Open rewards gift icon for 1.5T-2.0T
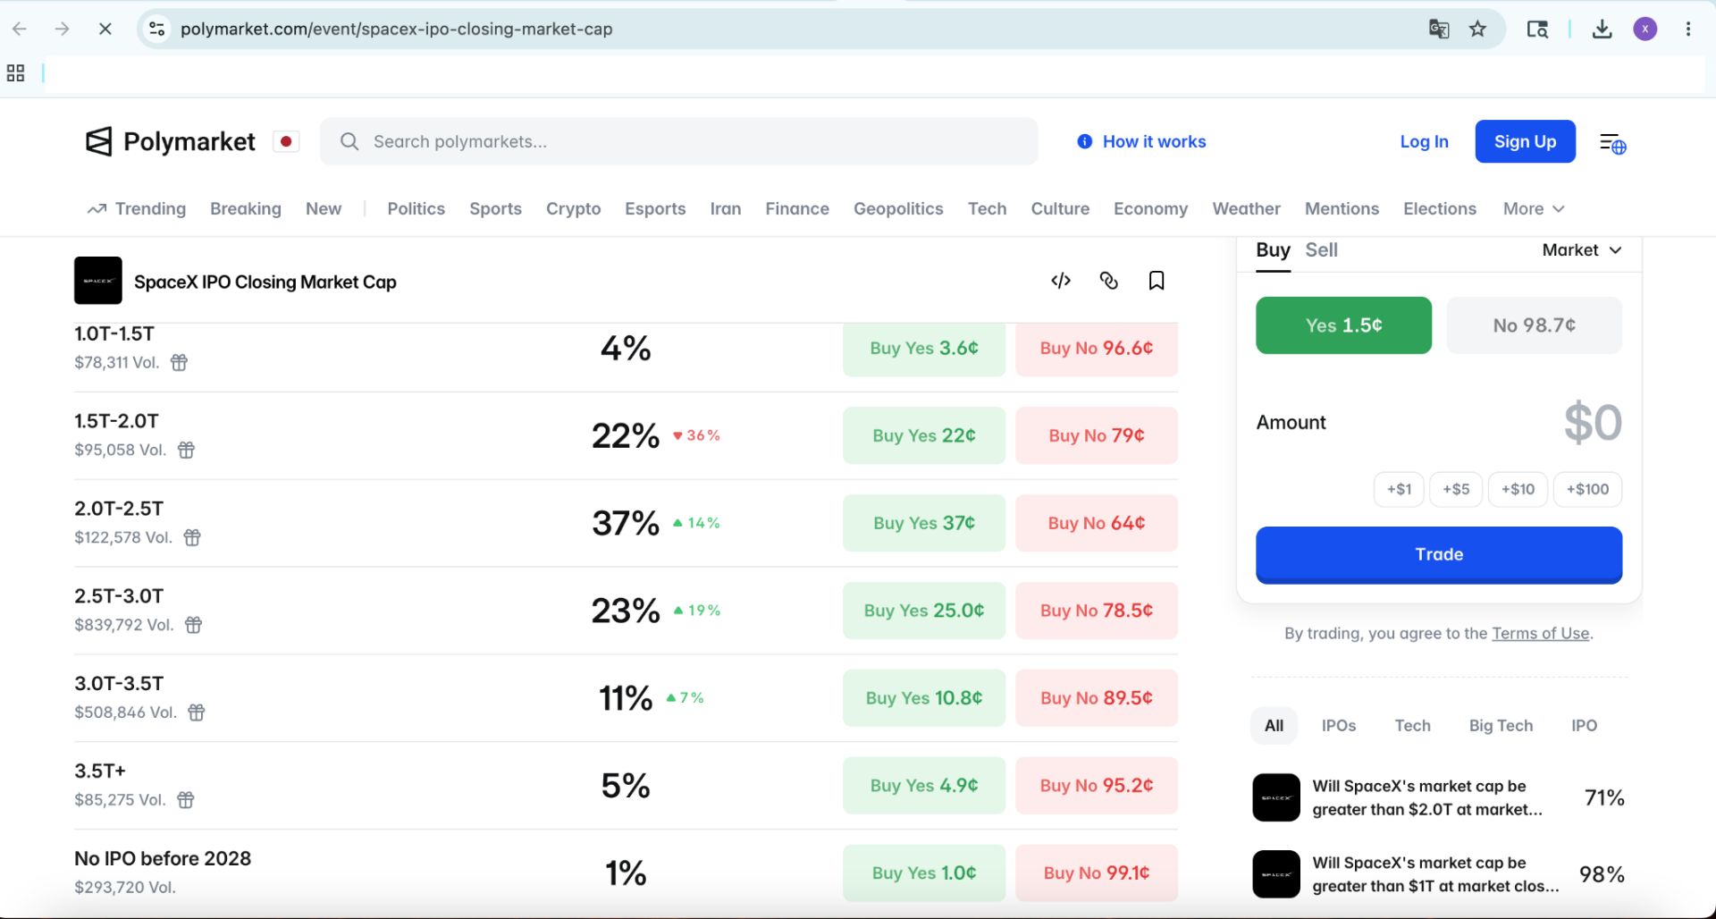Screen dimensions: 1716x919 186,450
